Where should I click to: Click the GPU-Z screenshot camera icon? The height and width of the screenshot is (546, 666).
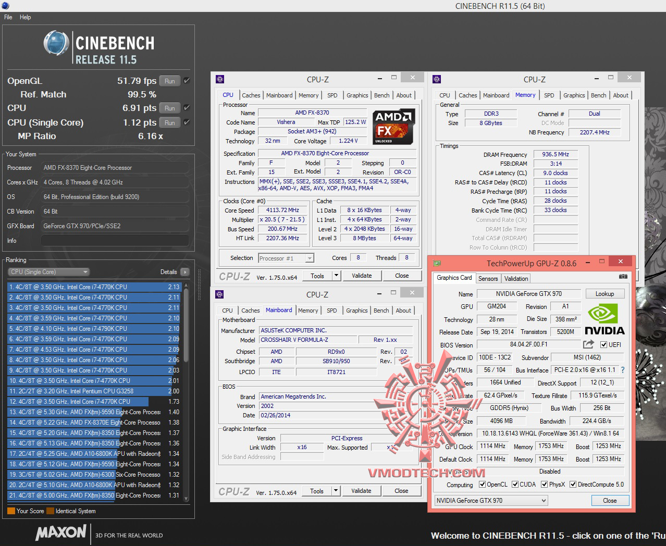pos(623,277)
